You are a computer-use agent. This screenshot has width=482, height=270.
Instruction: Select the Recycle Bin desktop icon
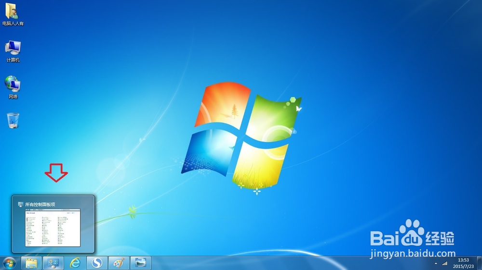[x=13, y=120]
